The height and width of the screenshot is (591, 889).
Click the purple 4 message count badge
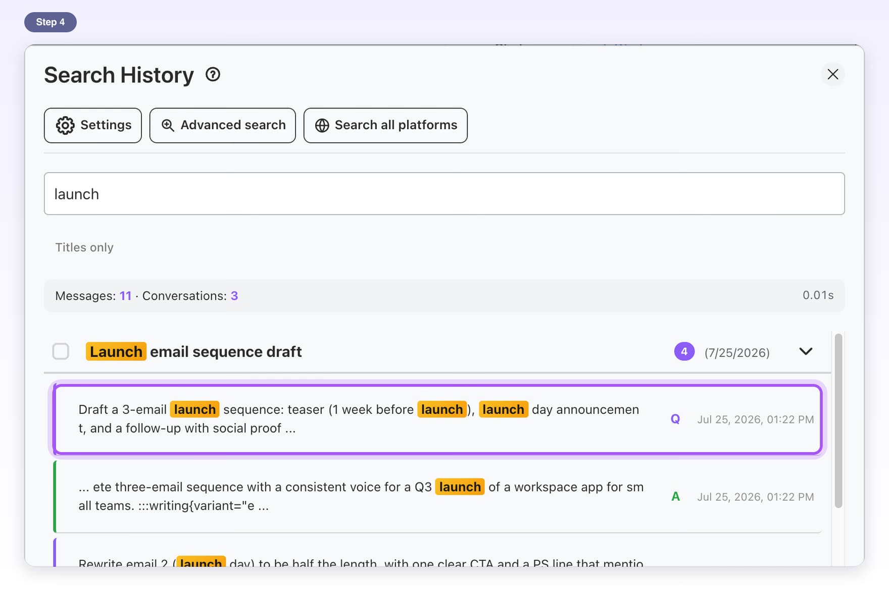[x=684, y=351]
